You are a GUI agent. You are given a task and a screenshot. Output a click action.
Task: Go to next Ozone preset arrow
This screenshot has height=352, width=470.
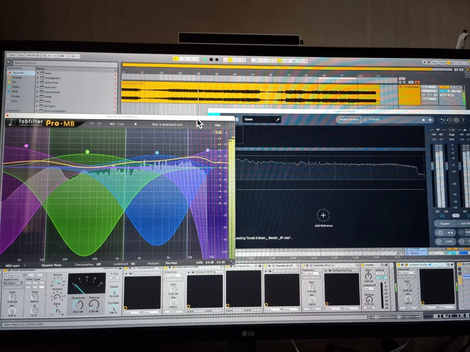point(430,120)
